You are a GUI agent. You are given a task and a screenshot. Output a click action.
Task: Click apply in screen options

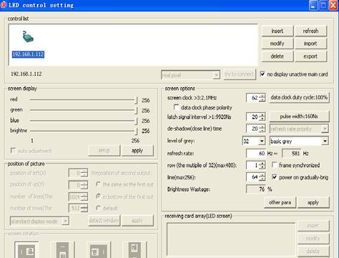coord(313,202)
